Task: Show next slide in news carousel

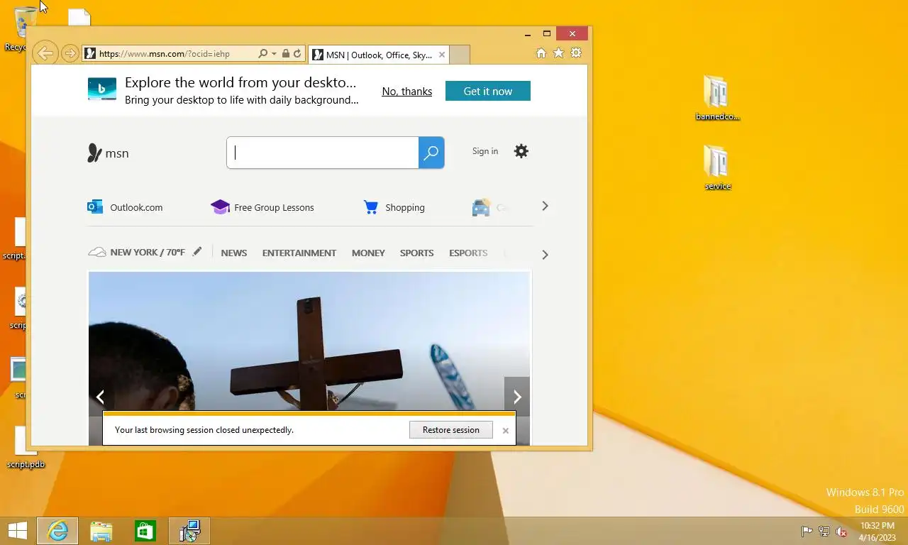Action: click(x=517, y=397)
